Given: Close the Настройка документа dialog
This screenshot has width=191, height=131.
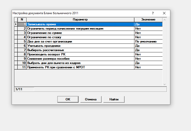Looking at the screenshot, I should [x=164, y=13].
